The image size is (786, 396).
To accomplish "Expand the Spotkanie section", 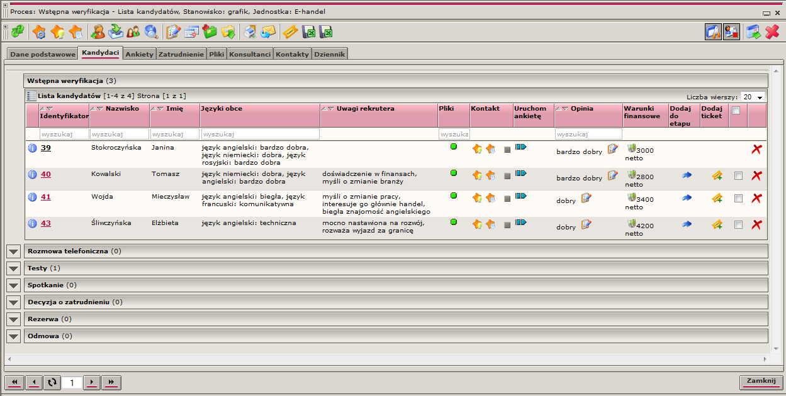I will (14, 285).
